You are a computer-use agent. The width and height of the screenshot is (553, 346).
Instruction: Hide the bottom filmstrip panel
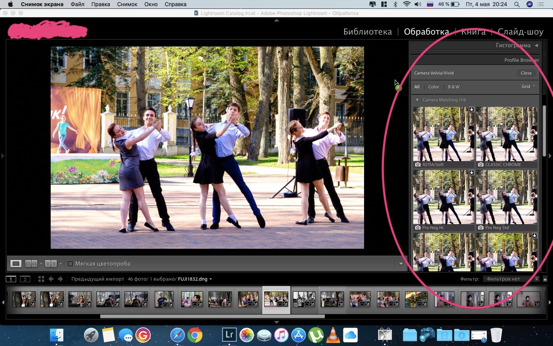tap(276, 322)
